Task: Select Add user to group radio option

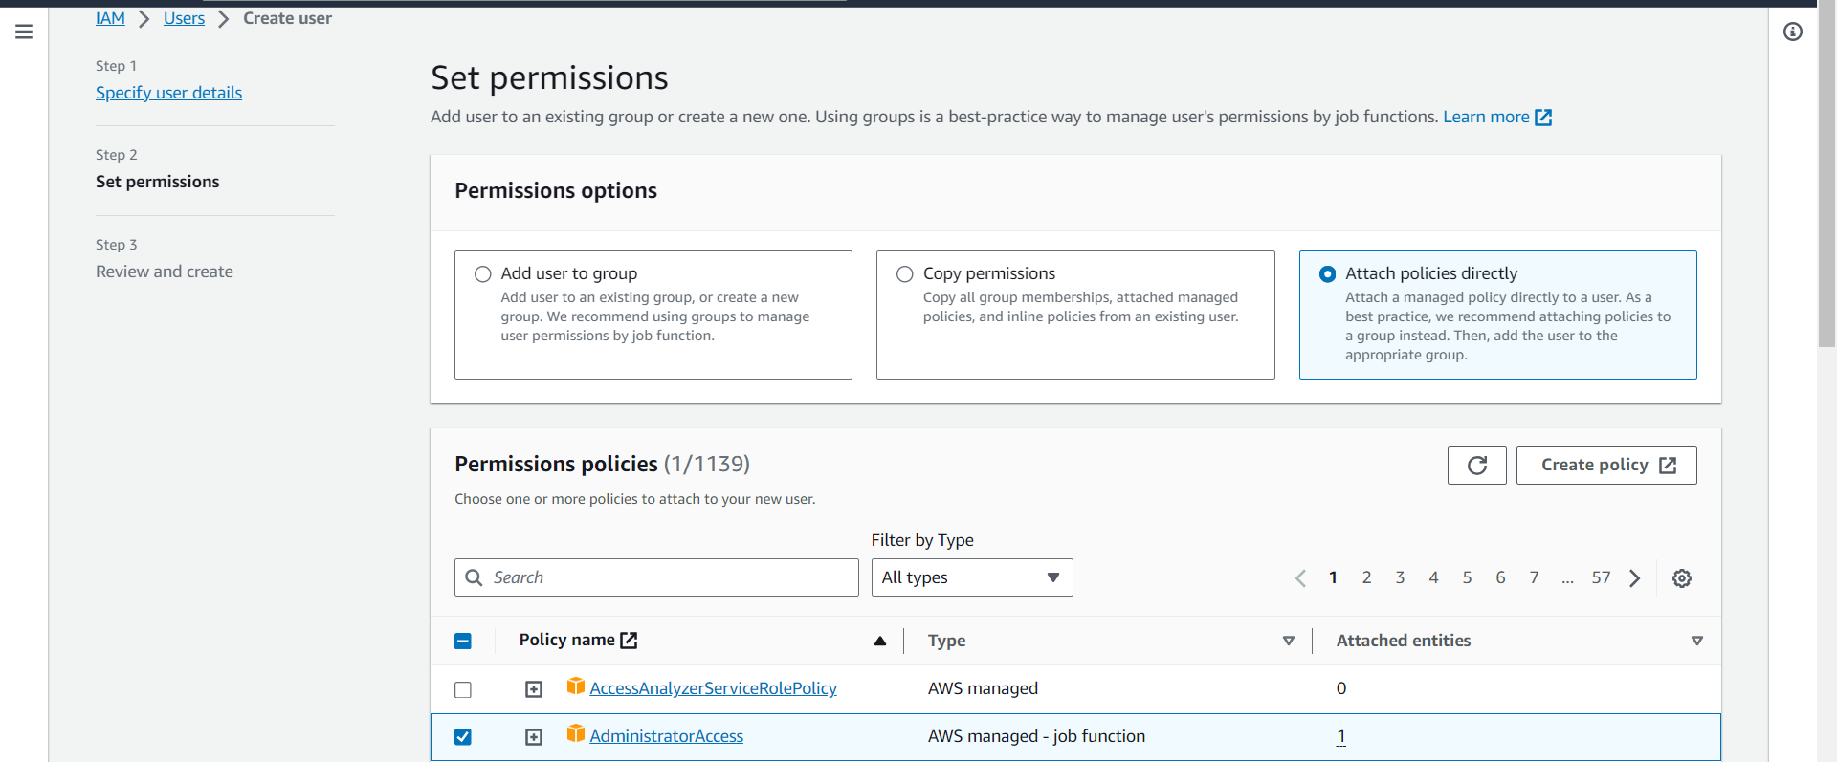Action: point(483,274)
